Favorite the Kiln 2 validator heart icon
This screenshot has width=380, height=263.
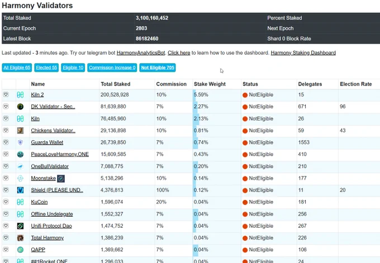[x=6, y=94]
